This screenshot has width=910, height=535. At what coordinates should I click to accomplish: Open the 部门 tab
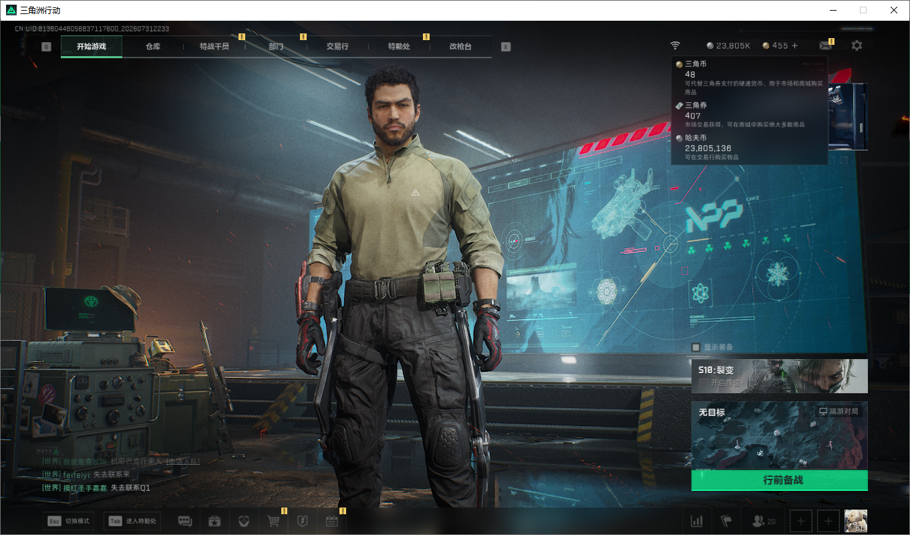pyautogui.click(x=276, y=47)
